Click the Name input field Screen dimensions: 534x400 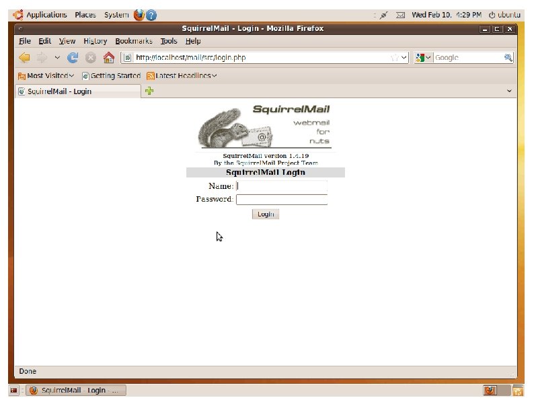[x=282, y=186]
